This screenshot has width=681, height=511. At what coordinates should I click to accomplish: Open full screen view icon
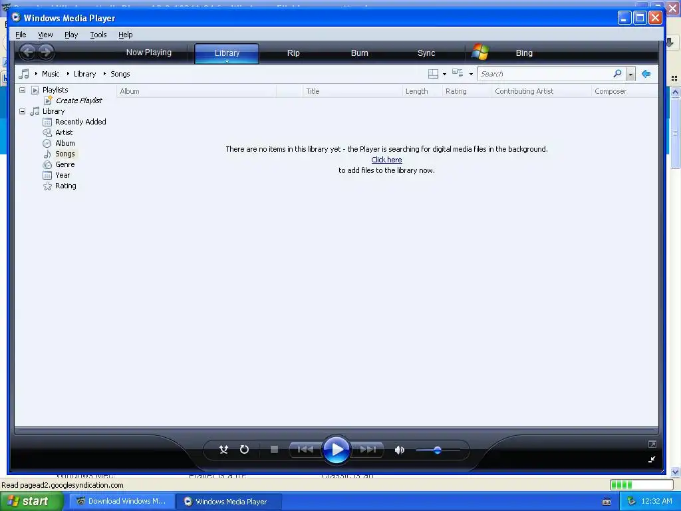click(652, 444)
